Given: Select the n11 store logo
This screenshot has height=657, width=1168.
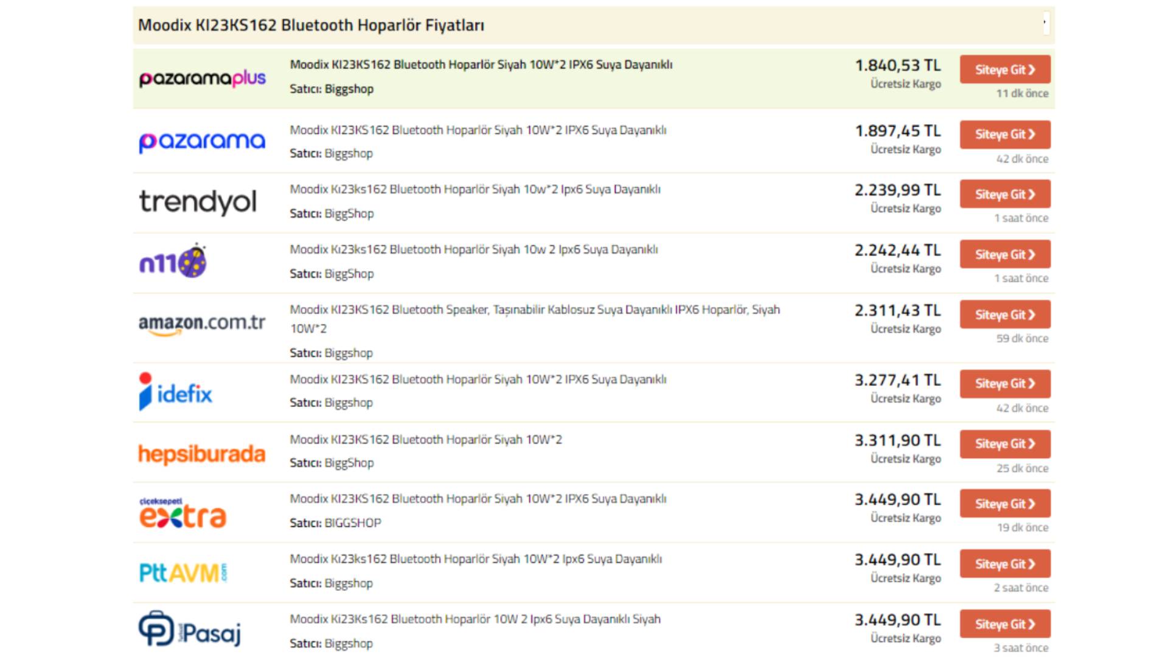Looking at the screenshot, I should (173, 262).
